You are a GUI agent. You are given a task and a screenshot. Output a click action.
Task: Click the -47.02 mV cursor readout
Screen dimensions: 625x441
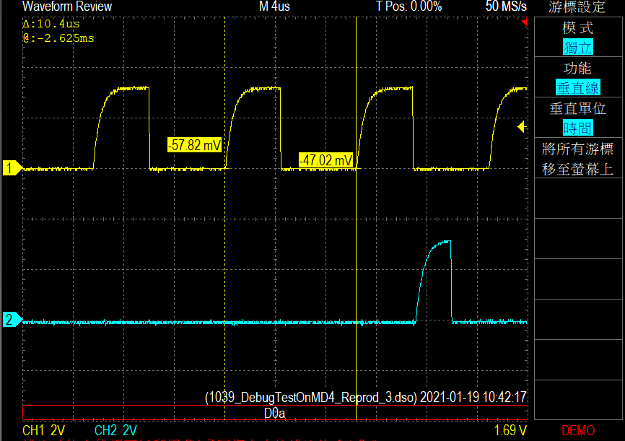(x=325, y=160)
